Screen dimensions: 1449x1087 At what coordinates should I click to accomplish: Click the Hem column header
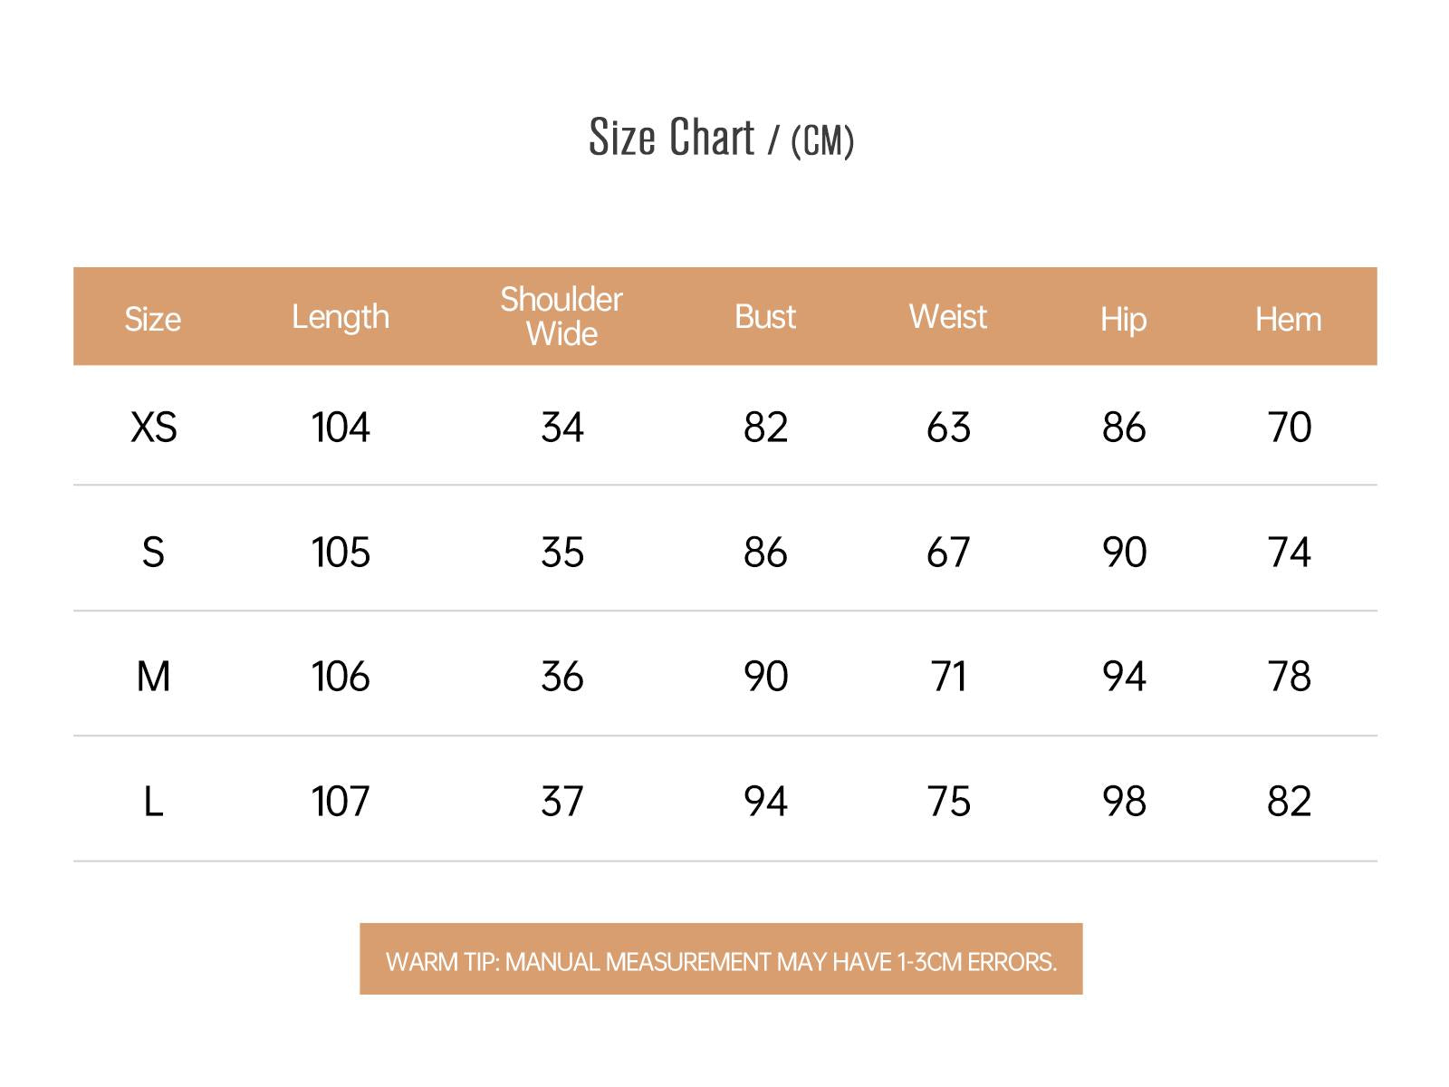click(x=1289, y=319)
